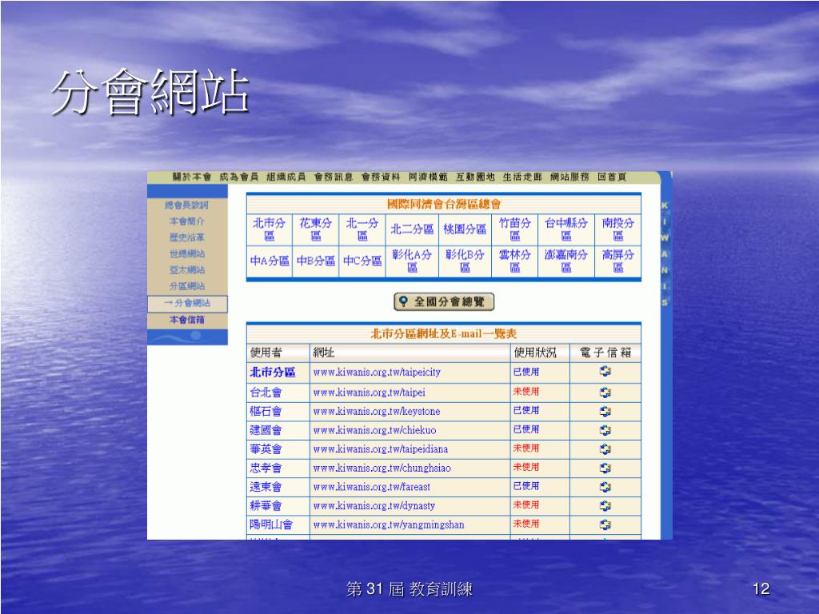Open email icon for 建國會 row

tap(605, 430)
